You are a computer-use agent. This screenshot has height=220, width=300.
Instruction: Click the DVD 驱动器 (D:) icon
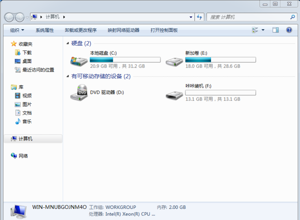(x=79, y=93)
